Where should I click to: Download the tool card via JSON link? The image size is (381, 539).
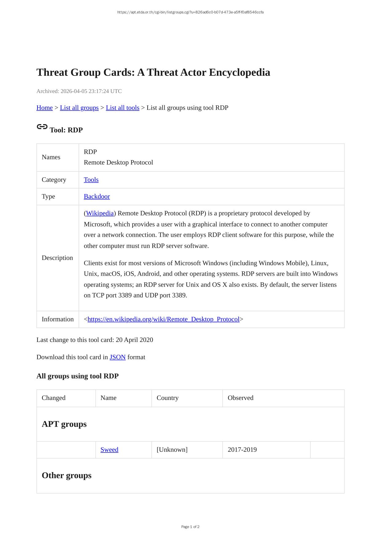(x=117, y=357)
